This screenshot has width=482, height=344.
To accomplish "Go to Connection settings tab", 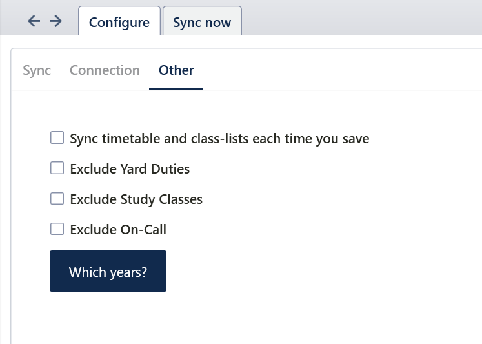I will (x=105, y=70).
